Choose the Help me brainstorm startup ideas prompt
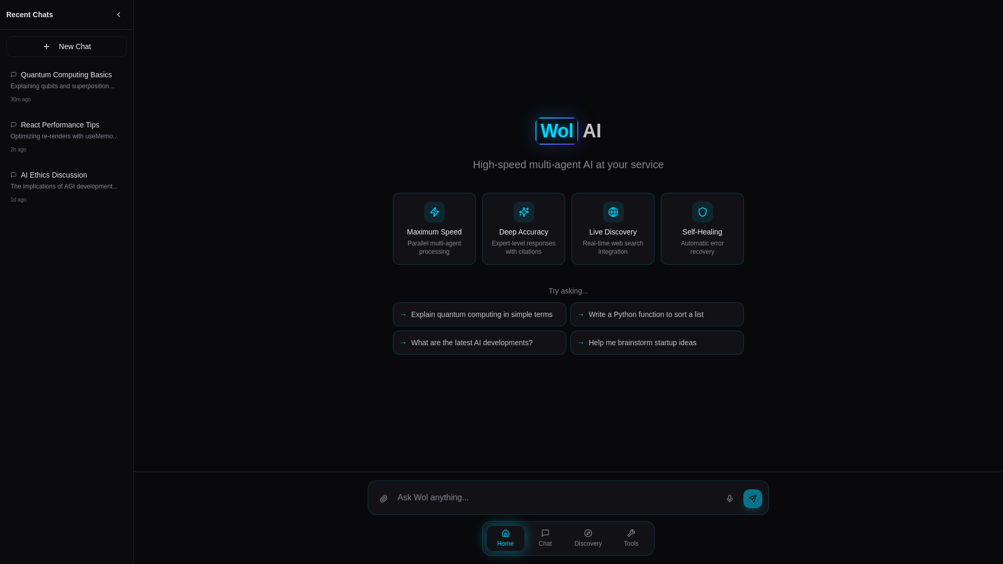This screenshot has width=1003, height=564. pos(657,343)
